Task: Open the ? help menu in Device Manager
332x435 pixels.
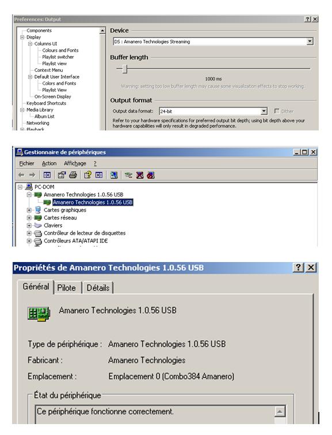Action: pos(95,163)
